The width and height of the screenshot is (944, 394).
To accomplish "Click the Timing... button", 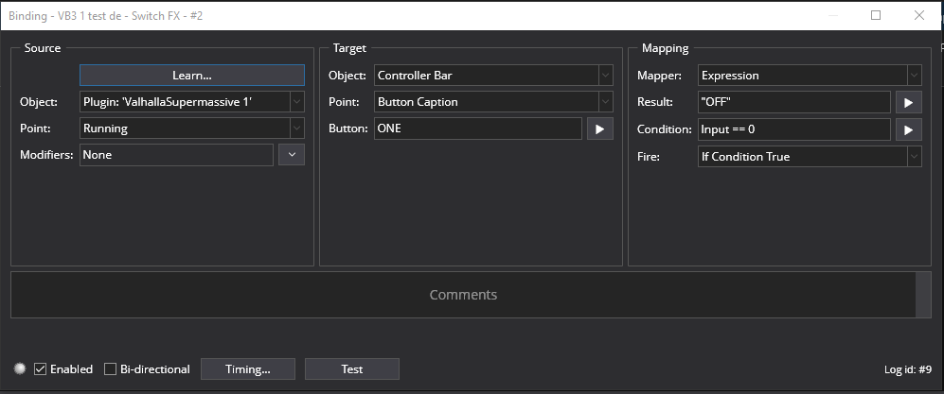I will [x=248, y=369].
